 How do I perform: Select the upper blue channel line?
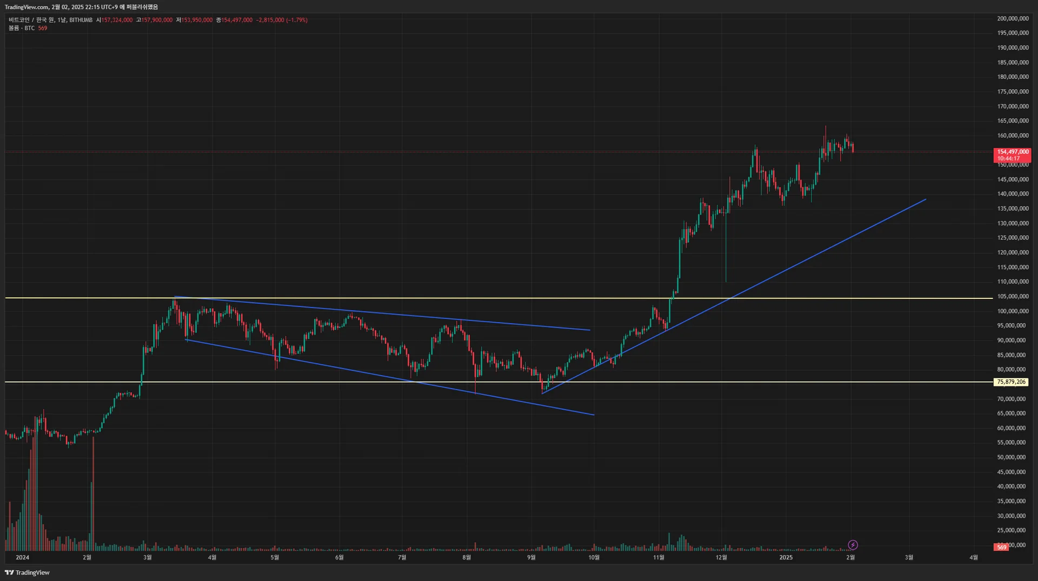point(378,313)
